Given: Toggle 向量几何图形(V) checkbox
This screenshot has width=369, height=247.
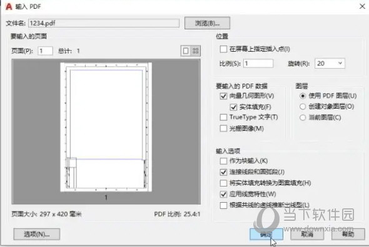Looking at the screenshot, I should click(223, 96).
